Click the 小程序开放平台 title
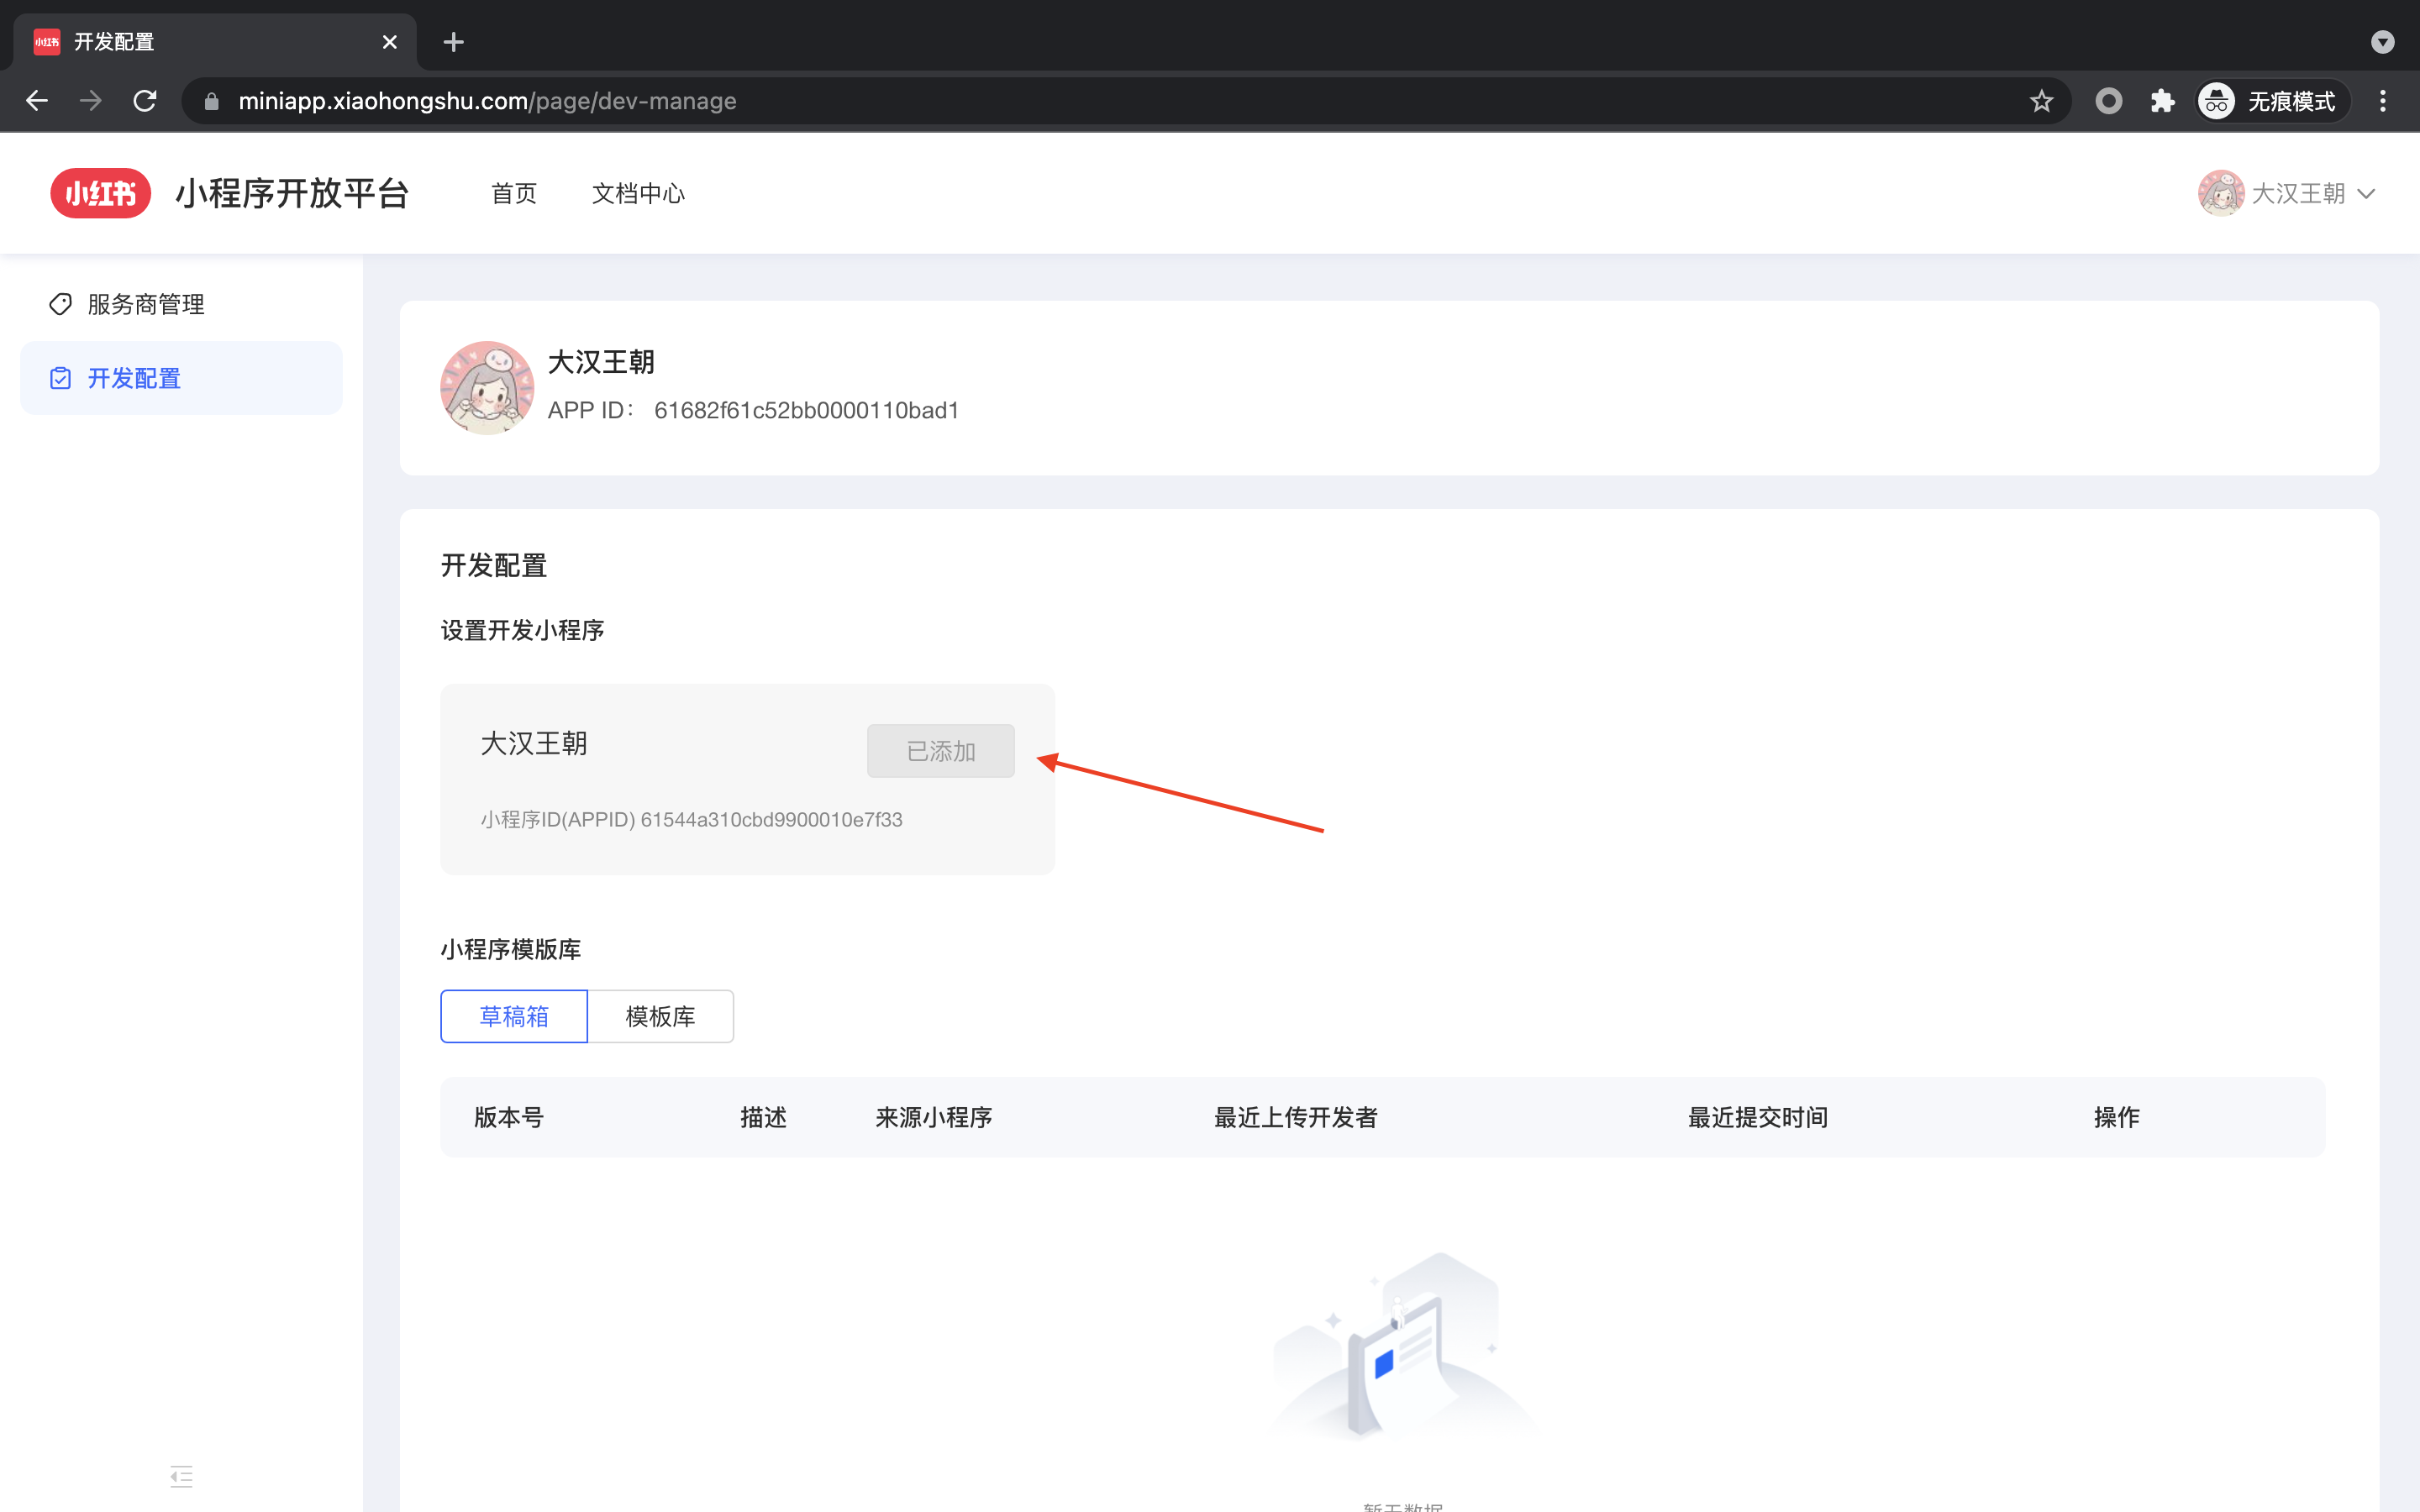Image resolution: width=2420 pixels, height=1512 pixels. pos(292,193)
